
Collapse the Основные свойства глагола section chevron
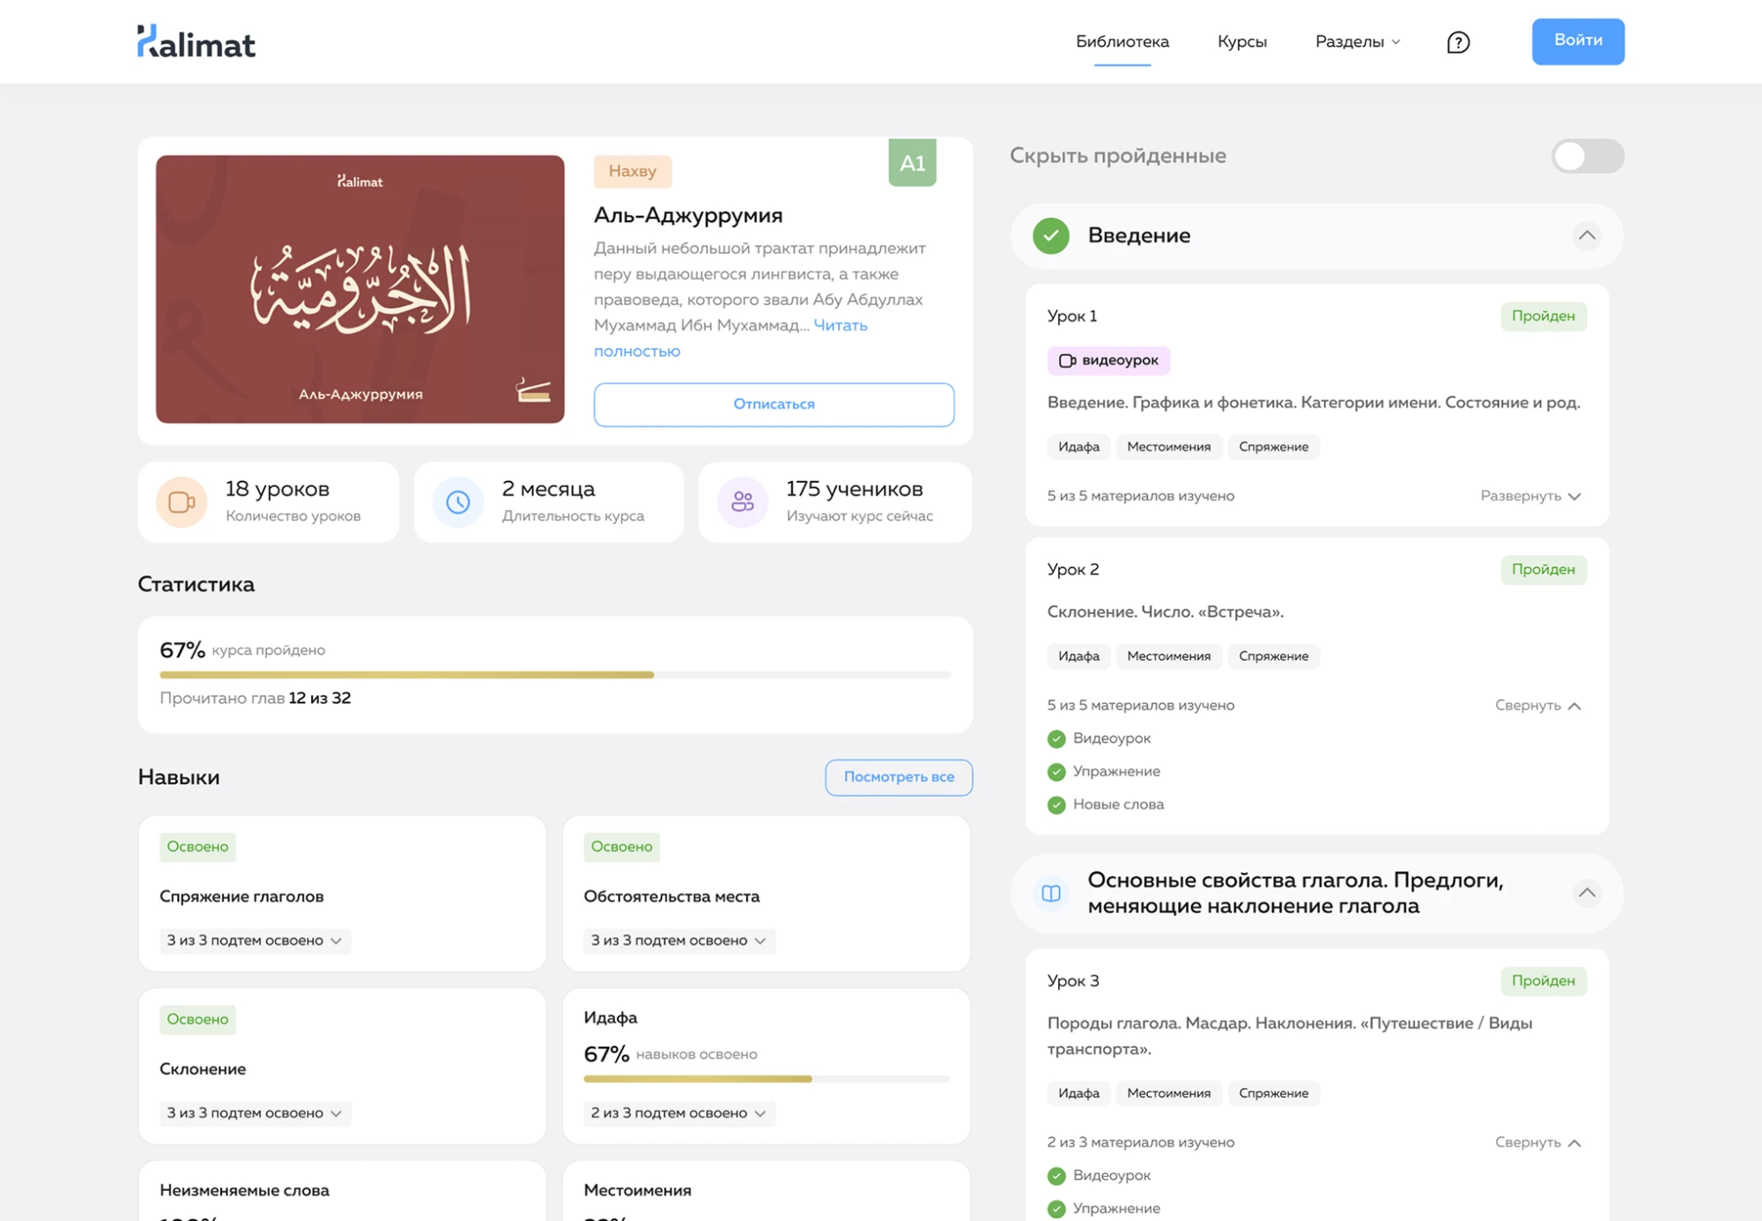1587,892
